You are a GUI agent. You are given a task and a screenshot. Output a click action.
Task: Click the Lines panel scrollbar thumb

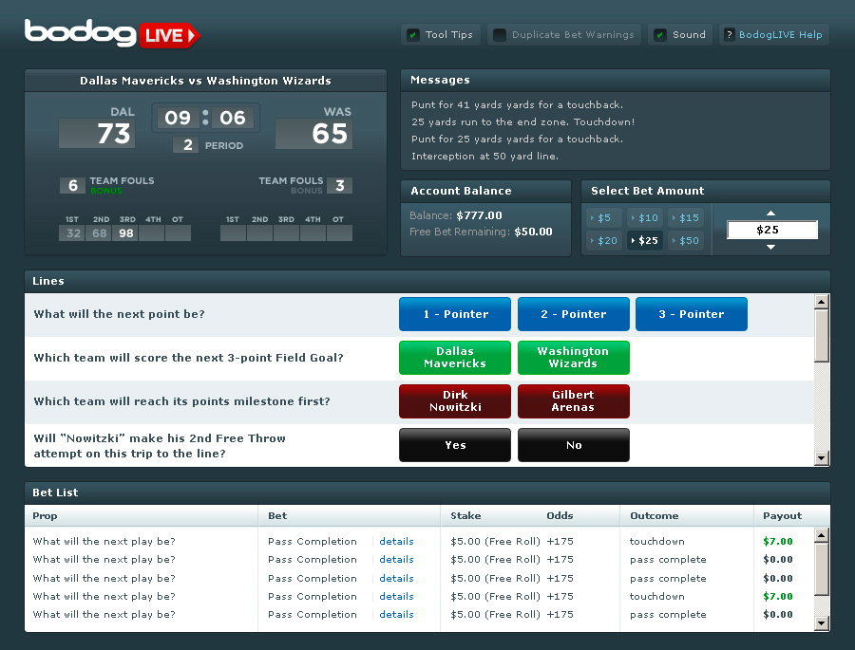click(x=821, y=336)
